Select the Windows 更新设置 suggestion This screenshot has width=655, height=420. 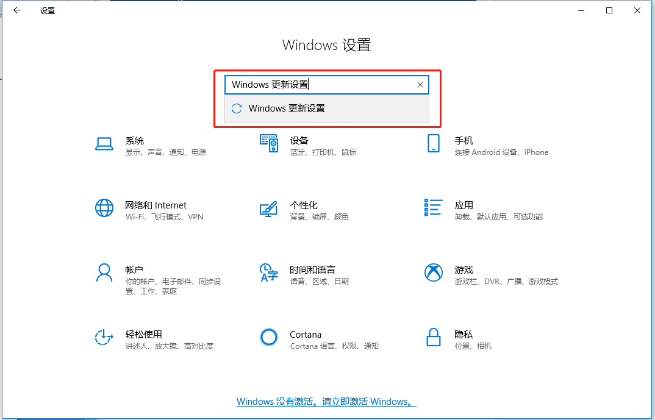click(x=327, y=109)
